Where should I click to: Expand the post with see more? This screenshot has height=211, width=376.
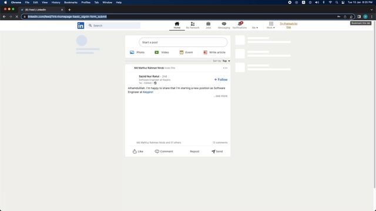[221, 96]
